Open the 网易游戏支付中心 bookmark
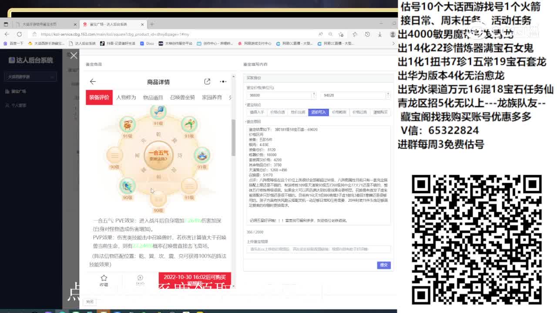This screenshot has height=313, width=557. [x=254, y=43]
